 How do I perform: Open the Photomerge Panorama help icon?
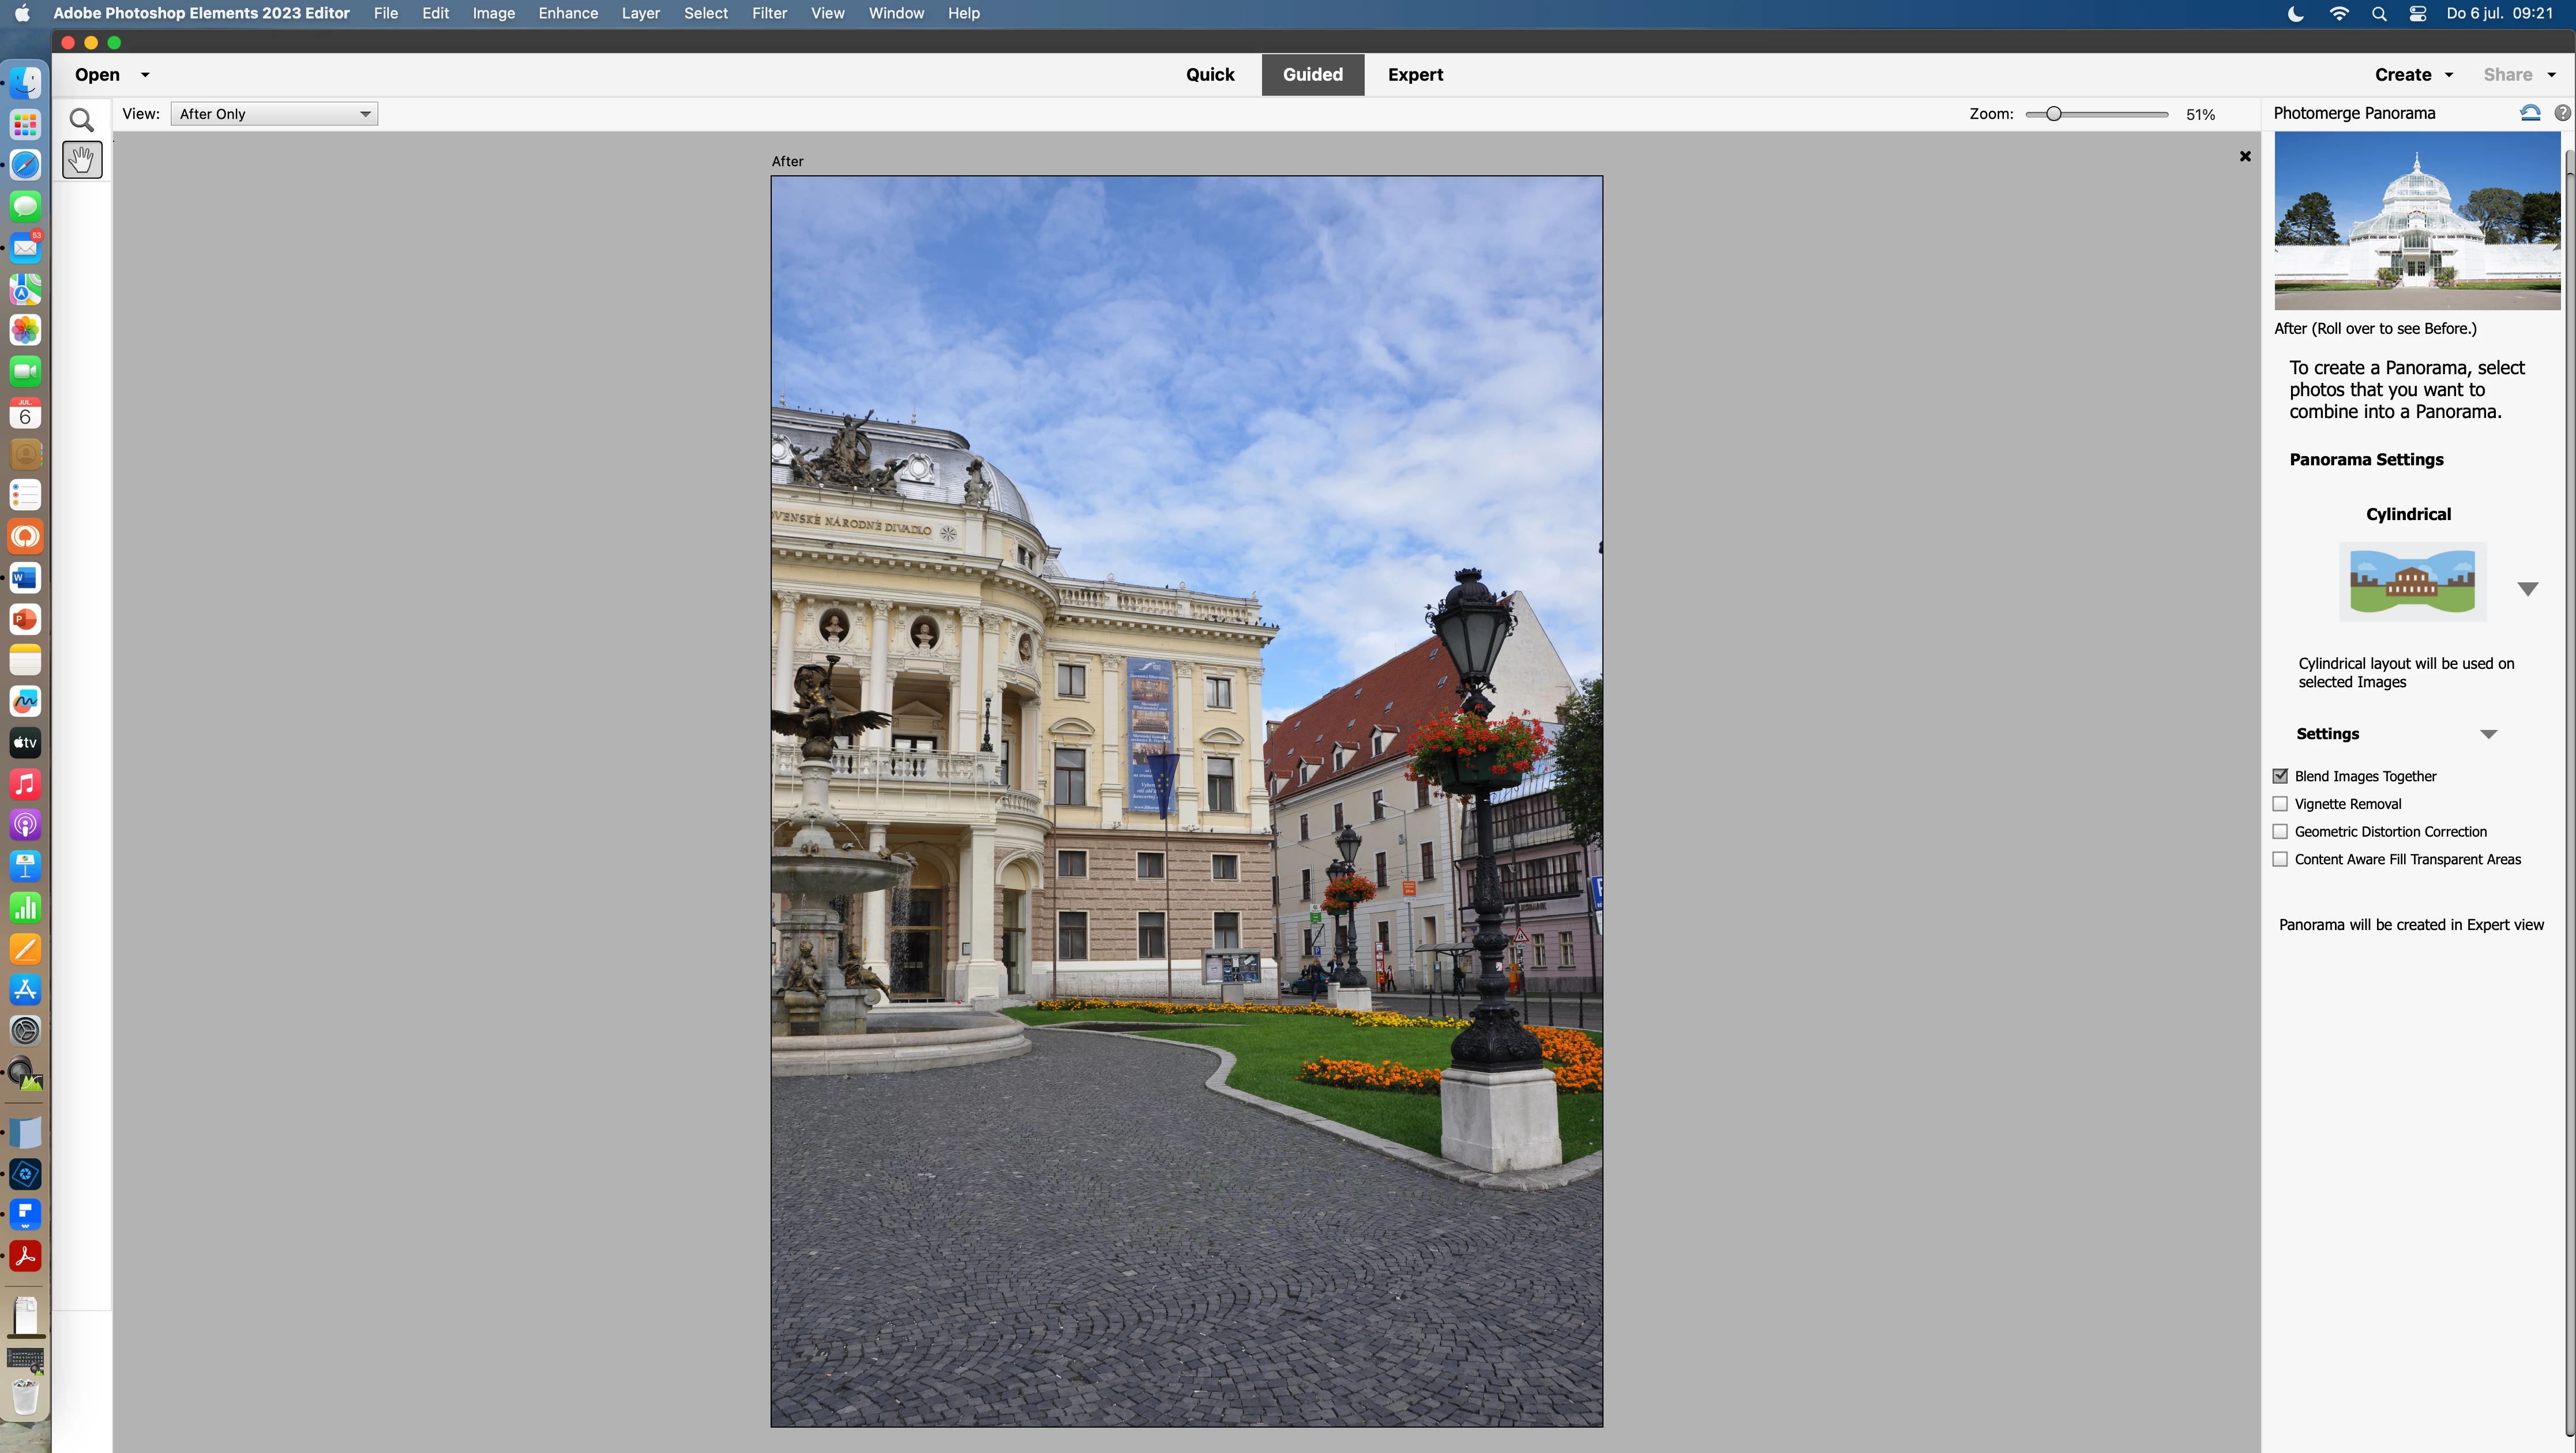coord(2562,113)
